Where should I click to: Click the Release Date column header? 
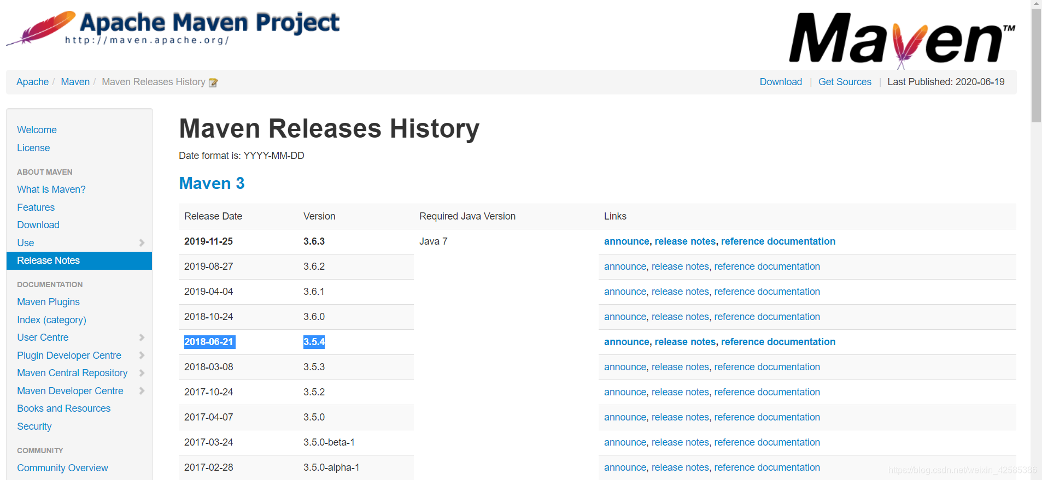point(213,216)
